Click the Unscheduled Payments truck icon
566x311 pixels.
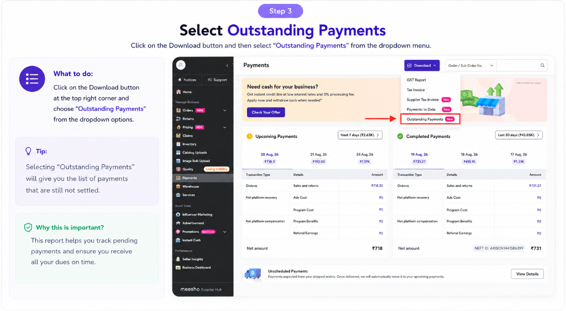click(253, 273)
